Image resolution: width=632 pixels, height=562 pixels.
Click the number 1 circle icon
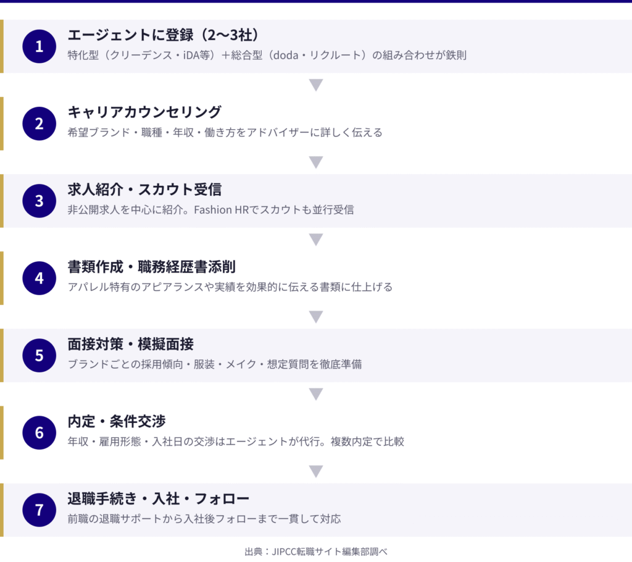(x=39, y=46)
